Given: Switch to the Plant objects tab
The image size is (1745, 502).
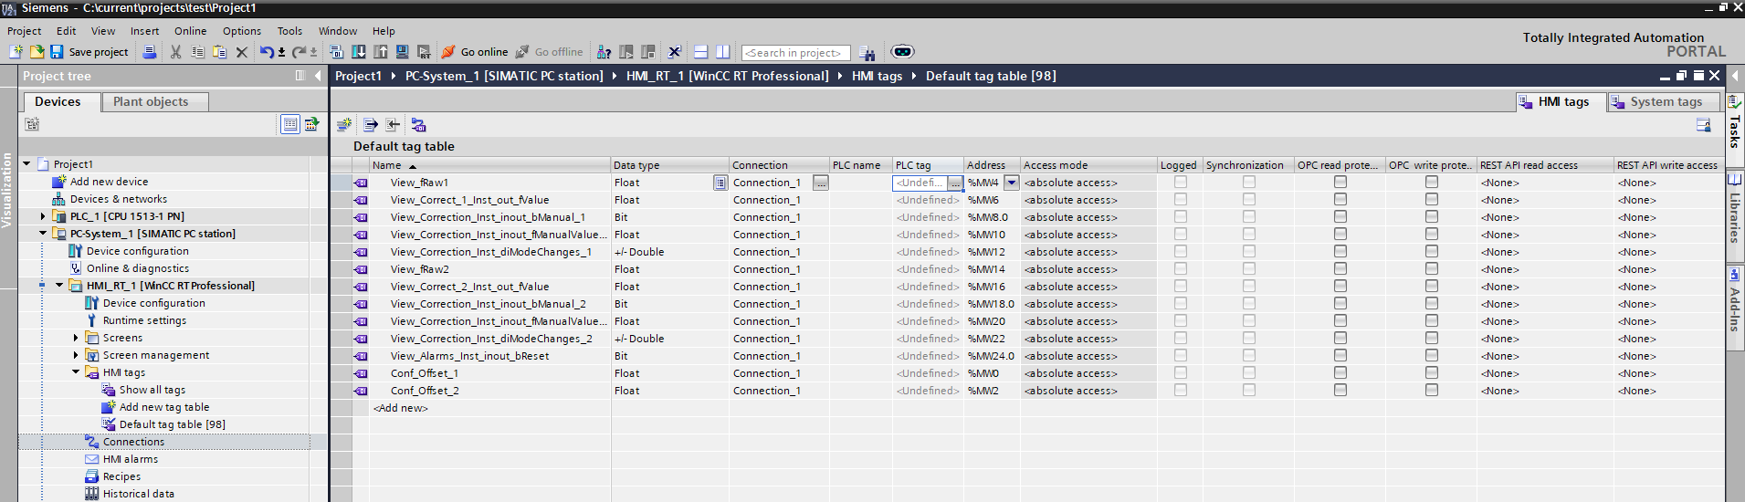Looking at the screenshot, I should pyautogui.click(x=155, y=102).
